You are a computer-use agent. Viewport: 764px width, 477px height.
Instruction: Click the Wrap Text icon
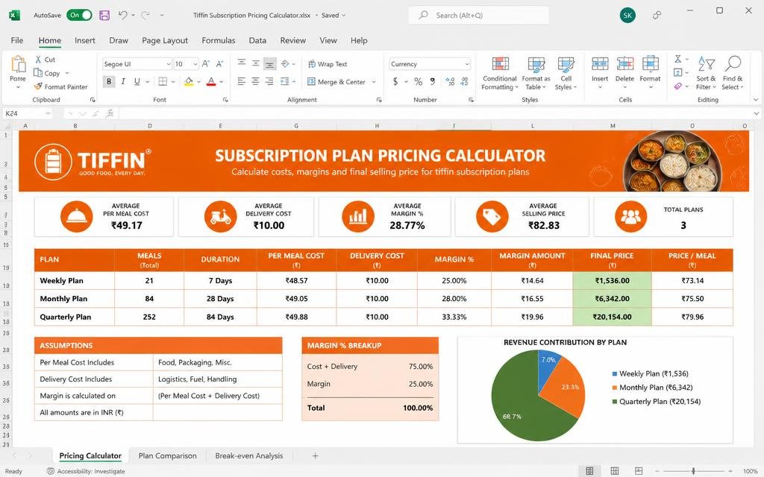click(312, 64)
